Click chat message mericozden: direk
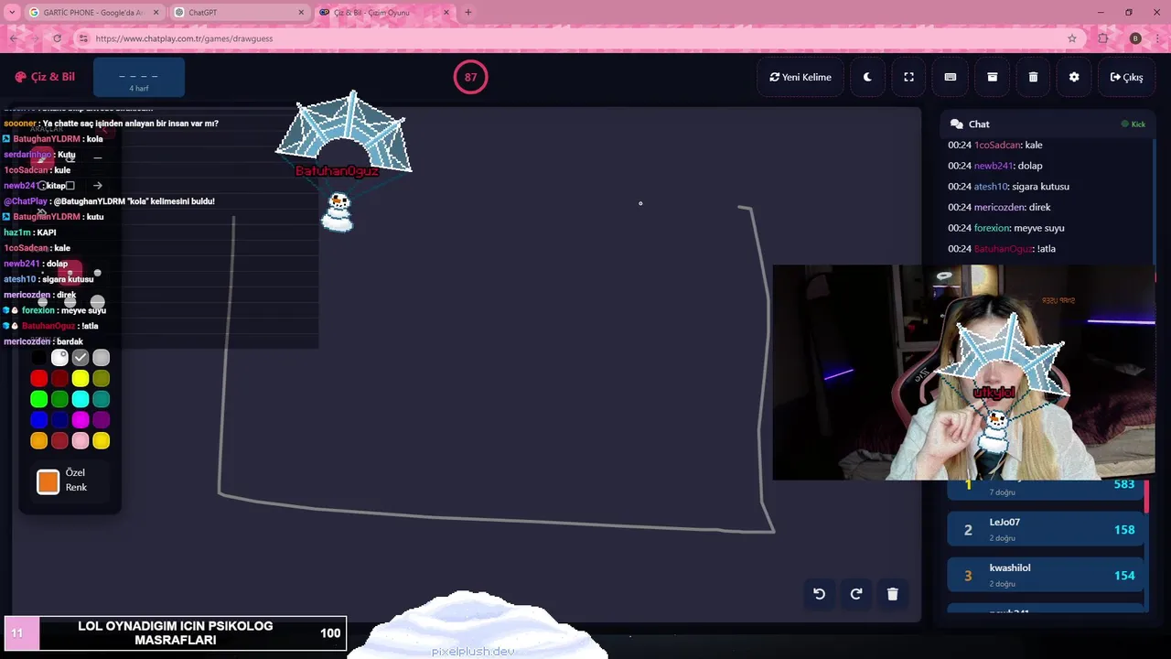Image resolution: width=1171 pixels, height=659 pixels. point(999,208)
